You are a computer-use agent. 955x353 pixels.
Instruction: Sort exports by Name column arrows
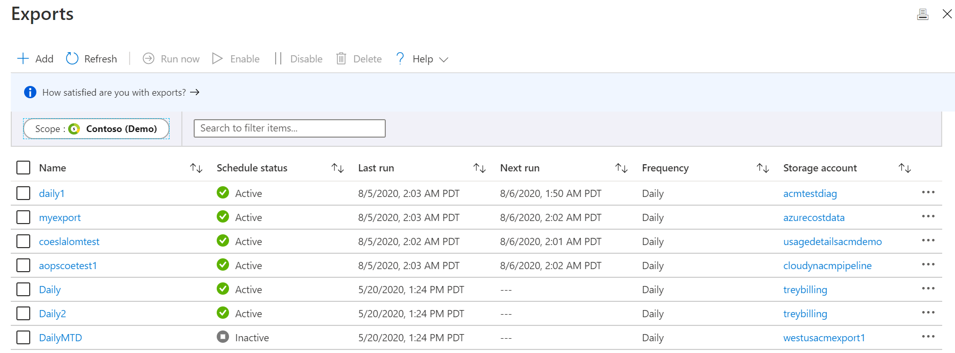[x=196, y=168]
